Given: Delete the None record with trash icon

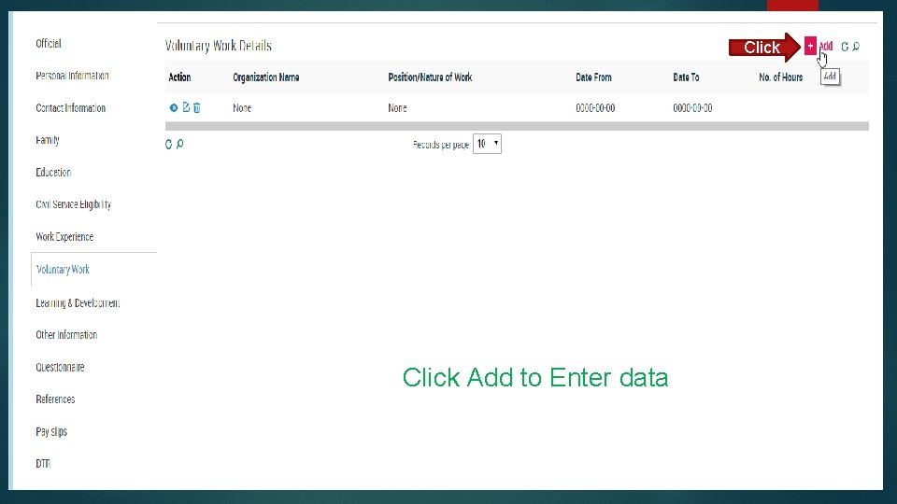Looking at the screenshot, I should (x=197, y=107).
